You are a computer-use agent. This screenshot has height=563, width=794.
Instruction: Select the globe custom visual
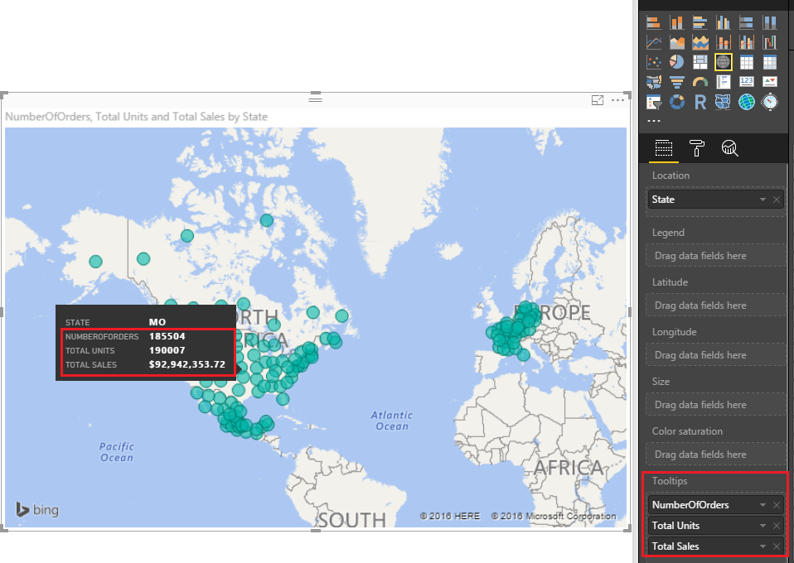747,102
